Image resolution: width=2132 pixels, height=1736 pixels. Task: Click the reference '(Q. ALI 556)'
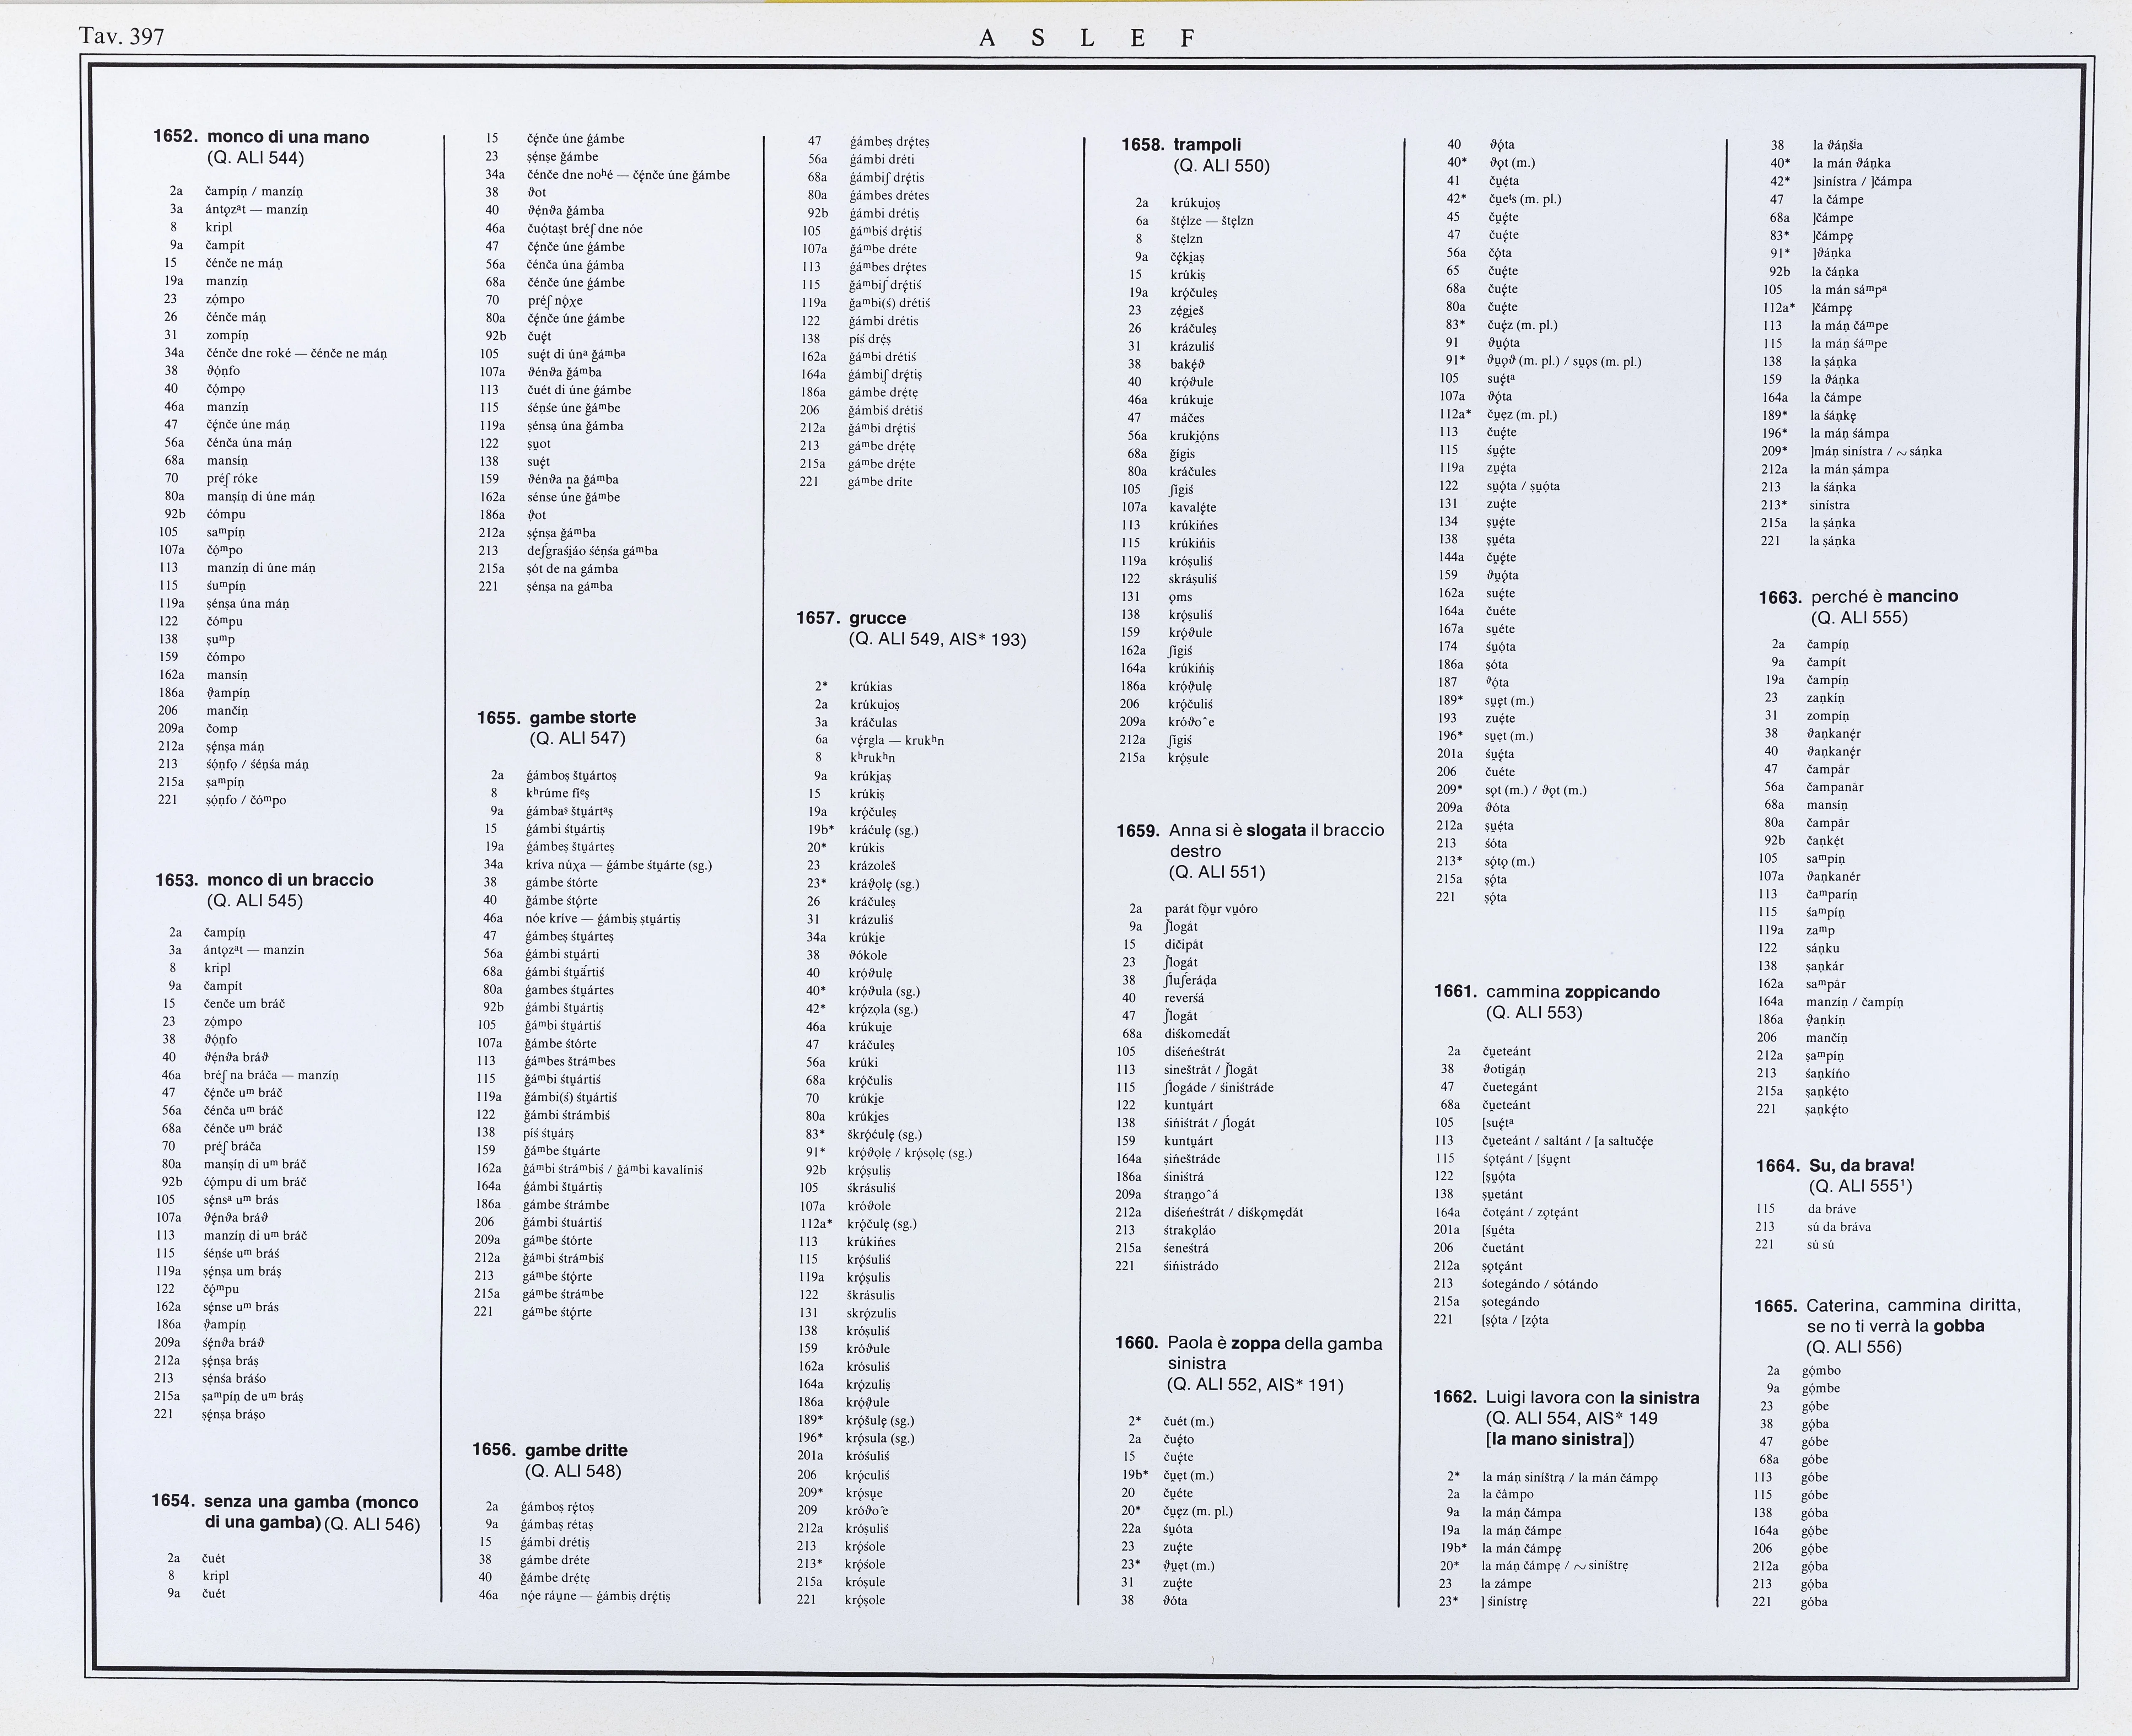tap(1854, 1347)
